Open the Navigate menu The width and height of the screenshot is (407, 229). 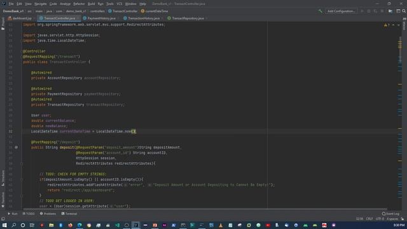pyautogui.click(x=41, y=4)
